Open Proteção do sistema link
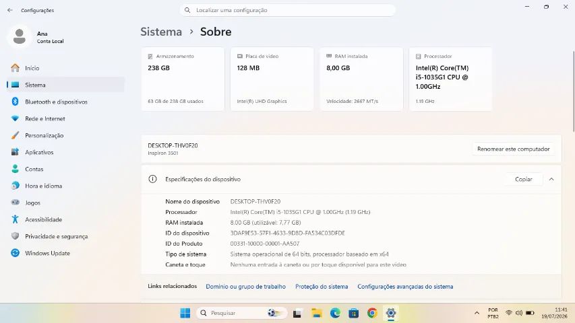575x323 pixels. 322,287
